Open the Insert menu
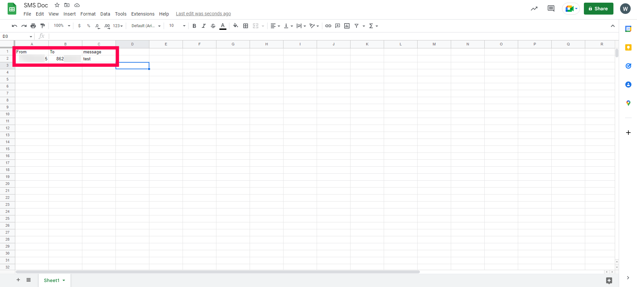 coord(70,14)
